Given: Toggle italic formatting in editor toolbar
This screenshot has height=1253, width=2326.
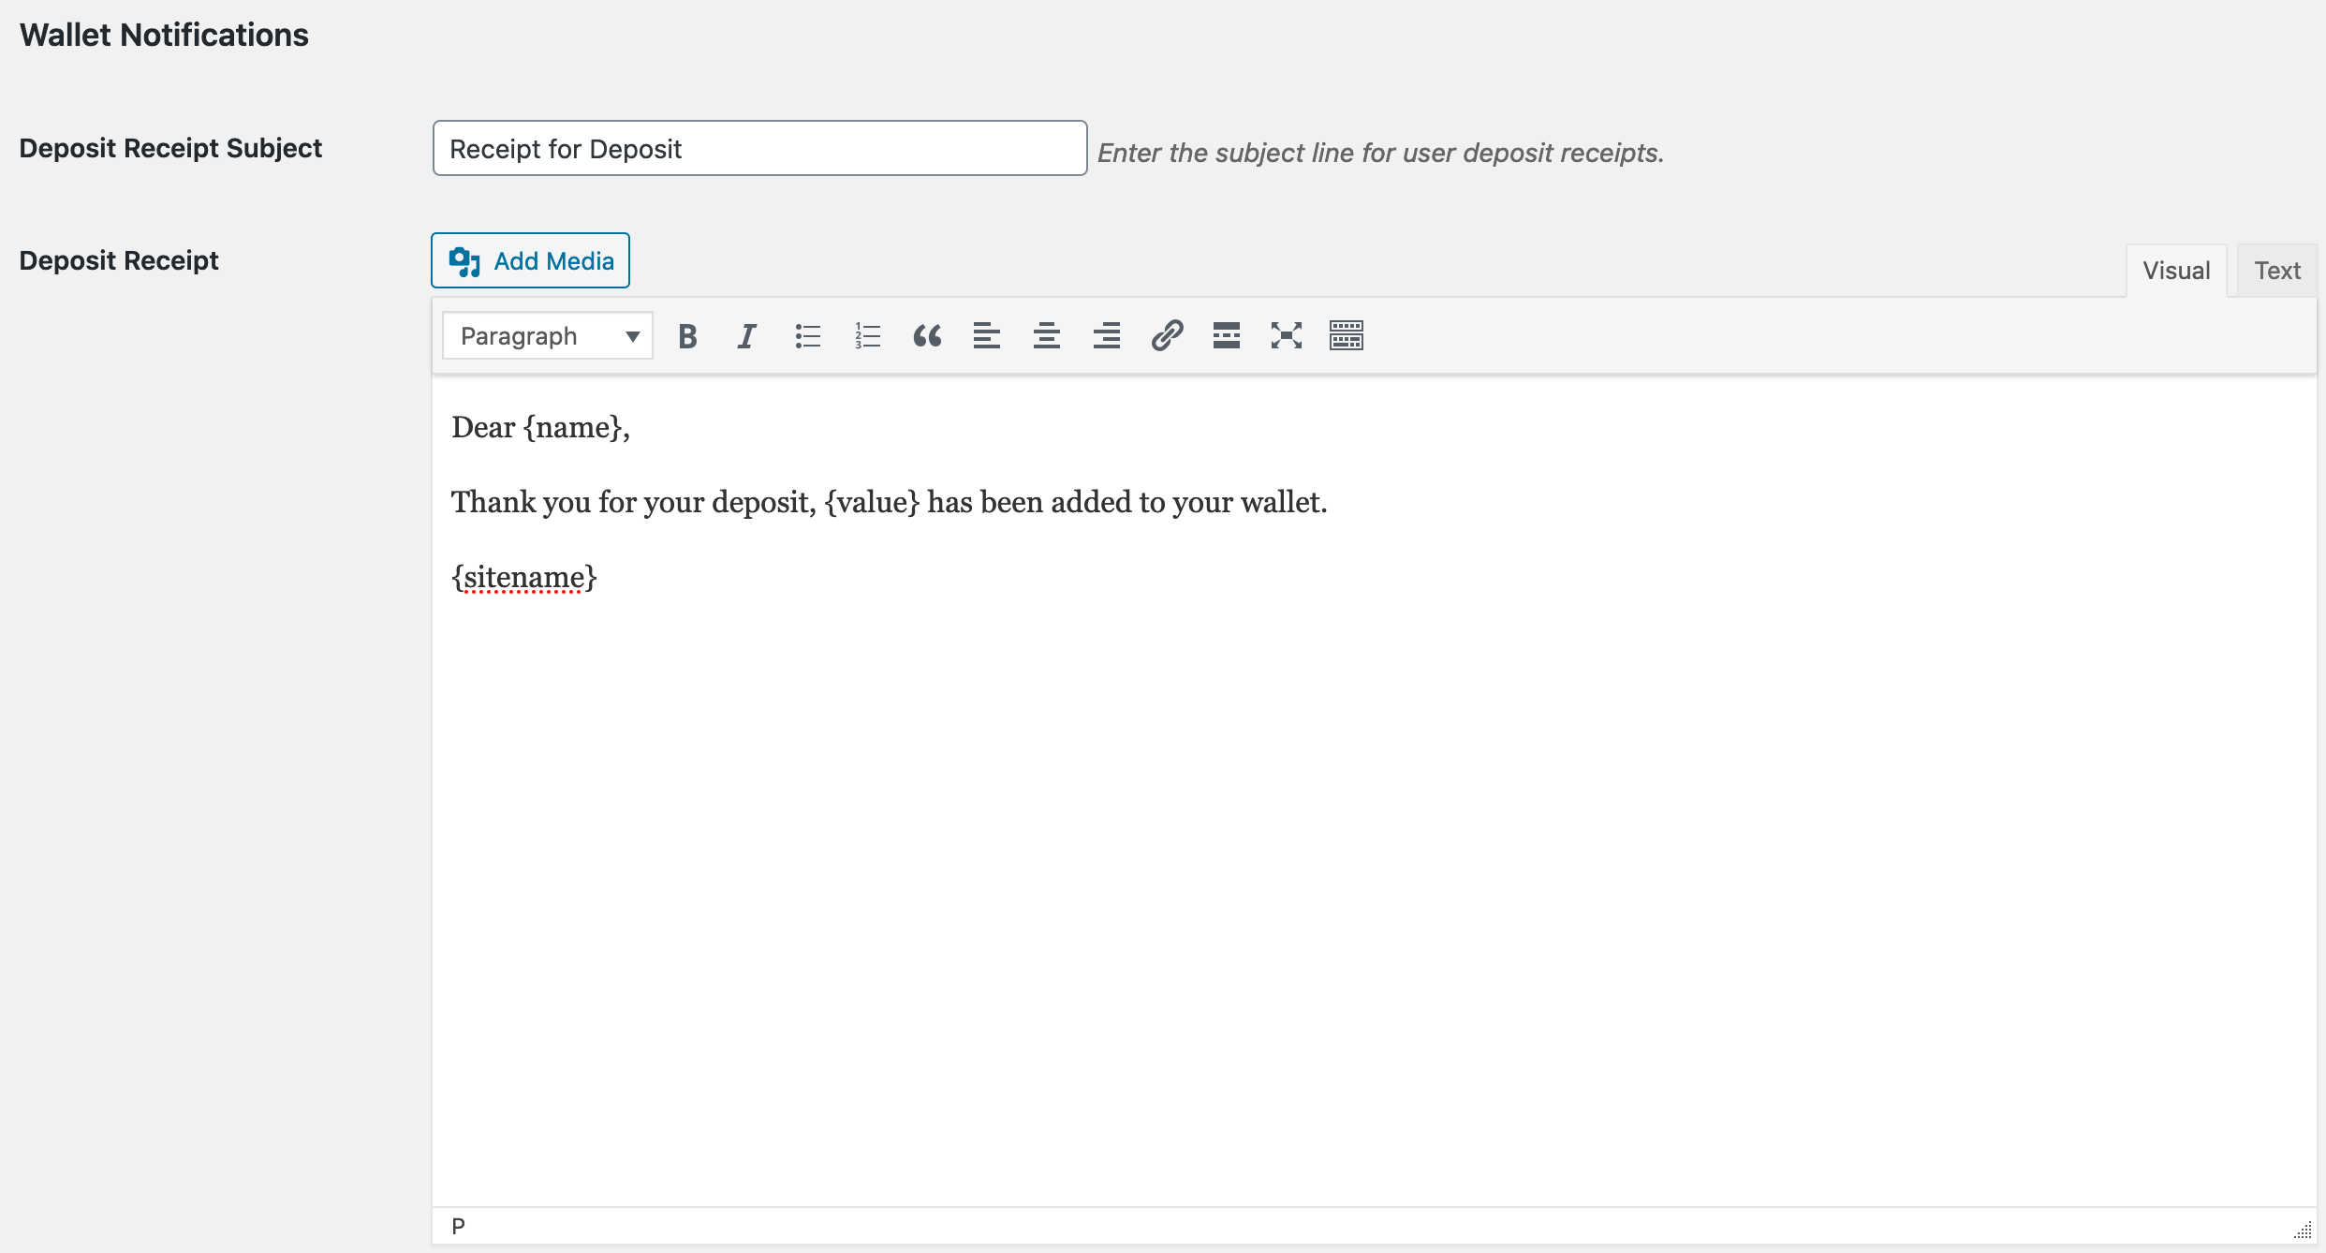Looking at the screenshot, I should [x=746, y=336].
